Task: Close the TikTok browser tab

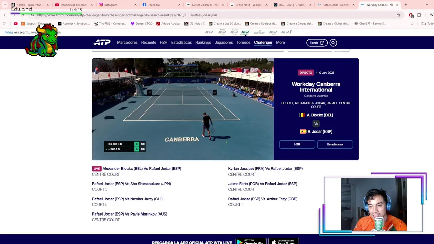Action: [x=48, y=5]
